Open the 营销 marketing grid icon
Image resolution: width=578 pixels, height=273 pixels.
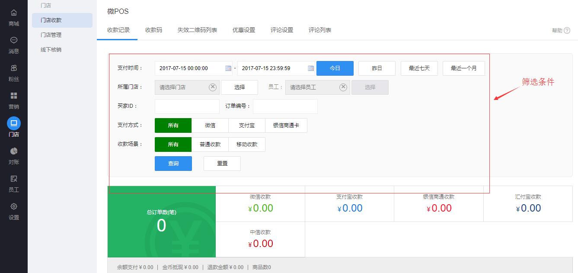[14, 96]
